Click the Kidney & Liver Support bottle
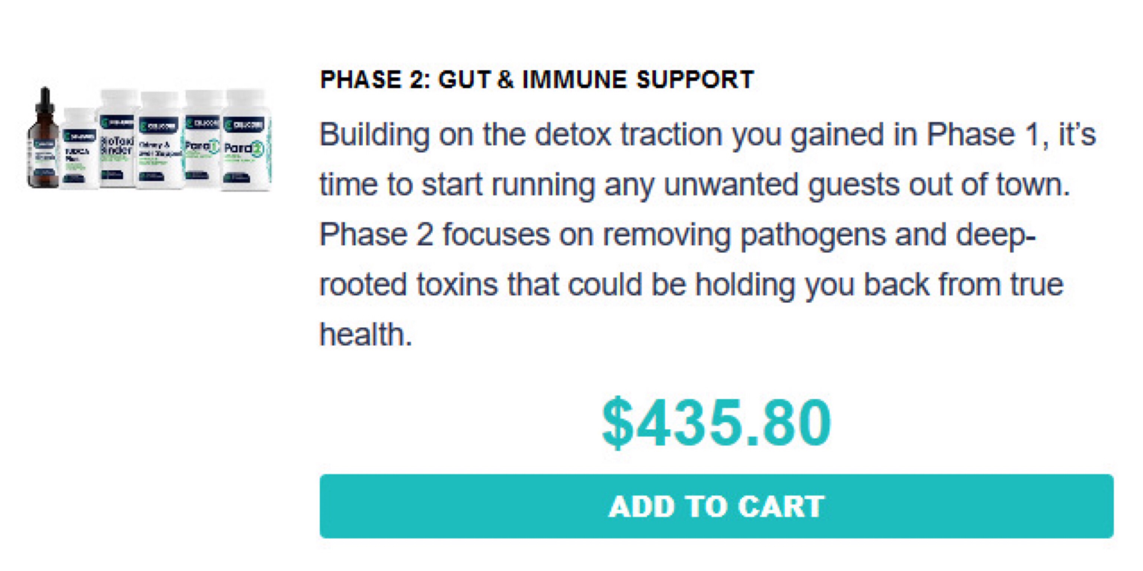 point(160,140)
